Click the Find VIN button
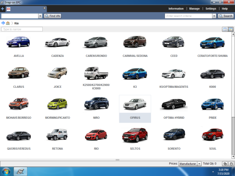Image resolution: width=235 pixels, height=176 pixels. (53, 16)
